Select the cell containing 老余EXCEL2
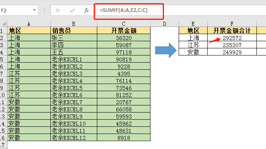266x149 pixels. point(74,66)
